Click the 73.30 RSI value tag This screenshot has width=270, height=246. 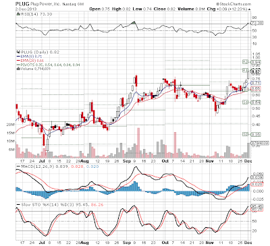tap(256, 23)
